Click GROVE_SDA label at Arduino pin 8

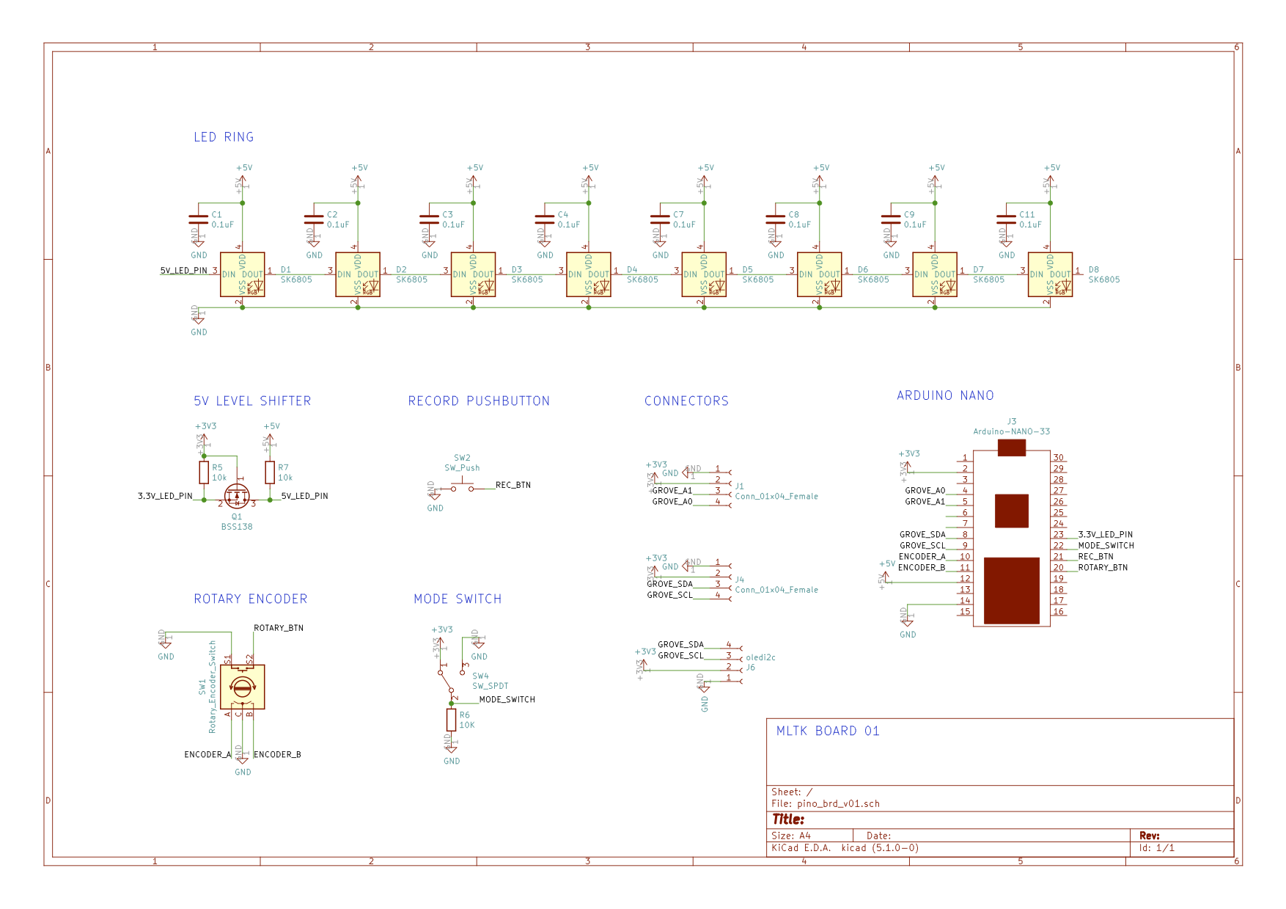[922, 534]
